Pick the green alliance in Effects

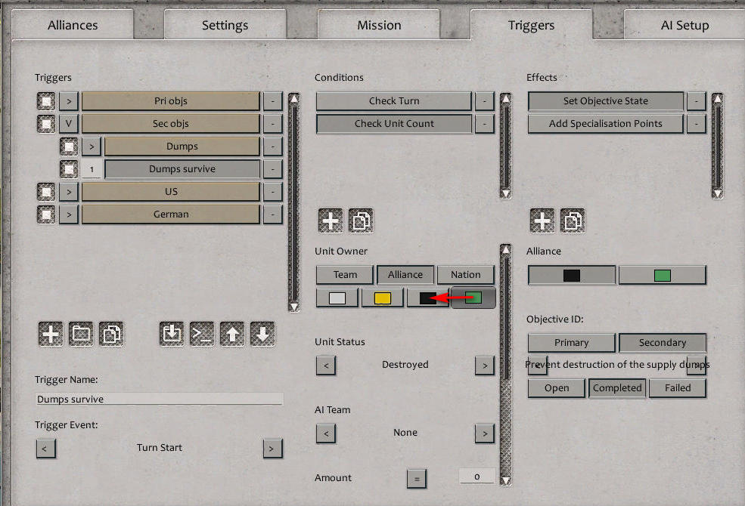click(x=663, y=275)
